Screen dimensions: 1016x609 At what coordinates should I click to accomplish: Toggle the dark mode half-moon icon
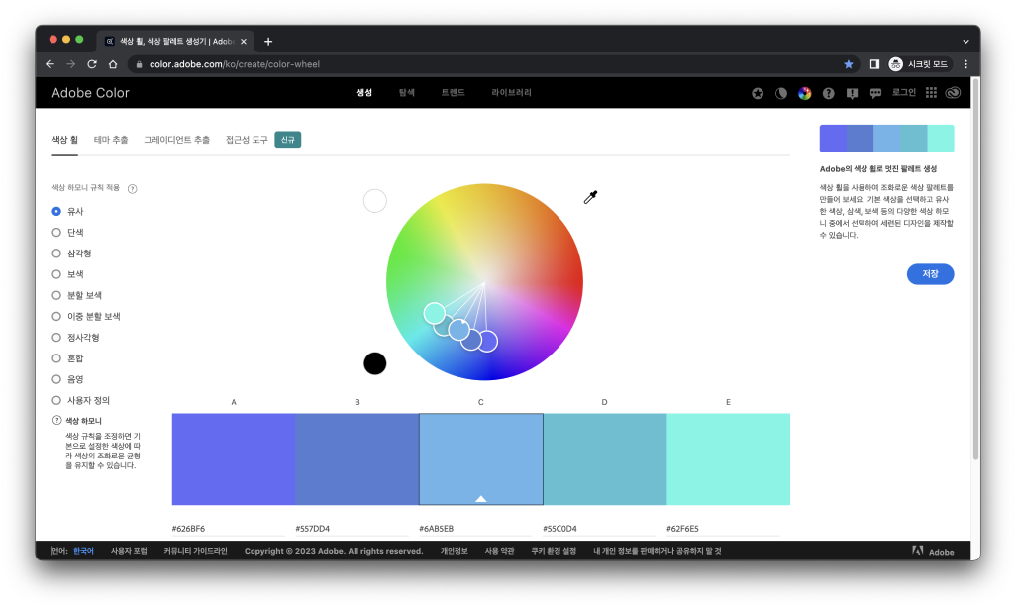(780, 93)
